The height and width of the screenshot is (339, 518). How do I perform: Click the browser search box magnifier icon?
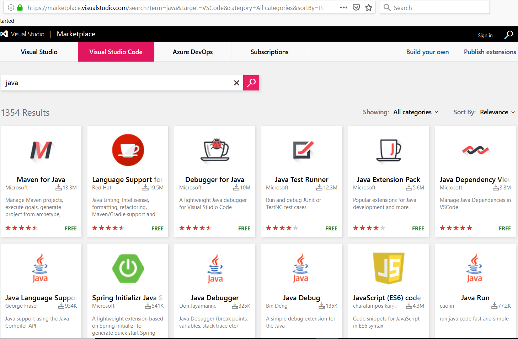pyautogui.click(x=387, y=7)
